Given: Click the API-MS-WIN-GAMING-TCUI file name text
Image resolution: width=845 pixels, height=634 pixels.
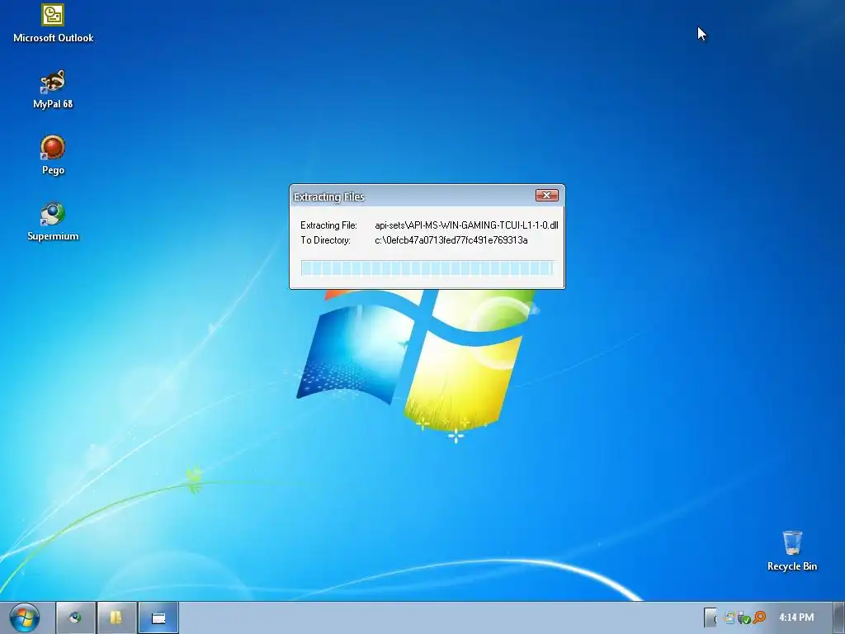Looking at the screenshot, I should pos(466,225).
